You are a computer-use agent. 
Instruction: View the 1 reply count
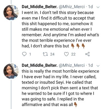(x=30, y=54)
